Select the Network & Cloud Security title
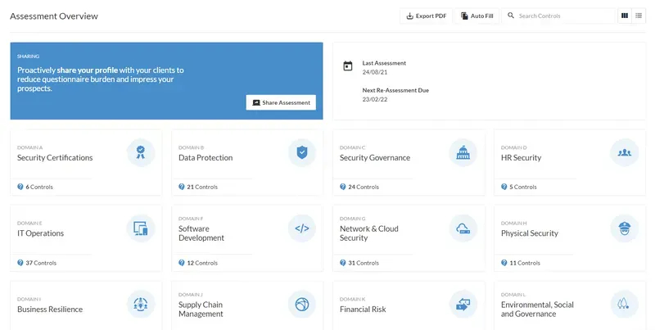The width and height of the screenshot is (655, 330). click(x=369, y=233)
